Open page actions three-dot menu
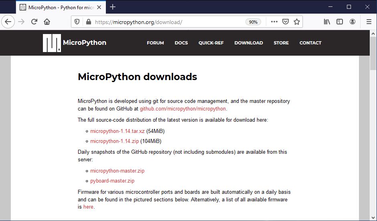377x221 pixels. pos(274,22)
